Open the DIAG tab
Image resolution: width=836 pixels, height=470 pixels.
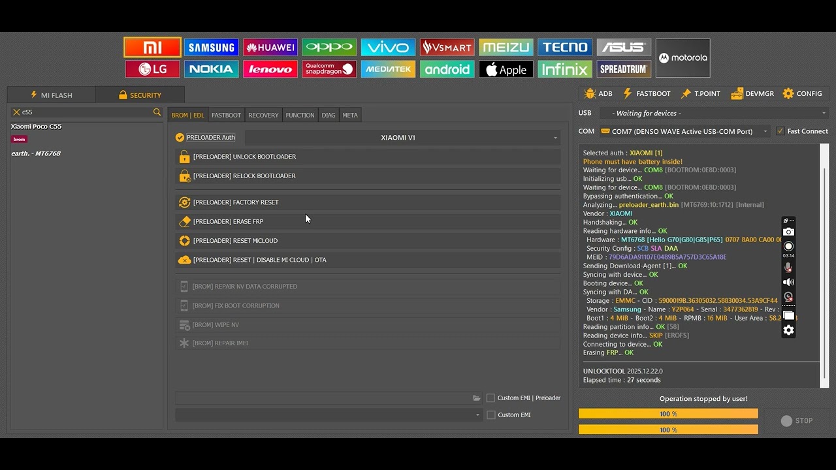click(329, 115)
